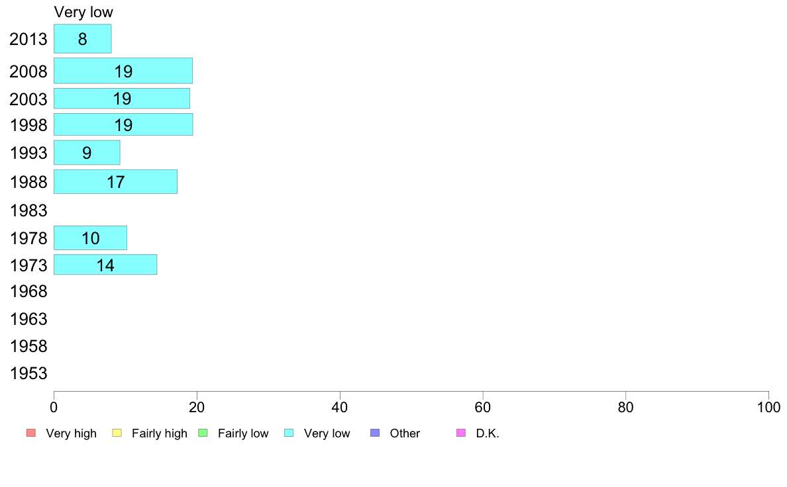This screenshot has height=487, width=787.
Task: Select the 1978 bar showing 10
Action: pos(90,238)
